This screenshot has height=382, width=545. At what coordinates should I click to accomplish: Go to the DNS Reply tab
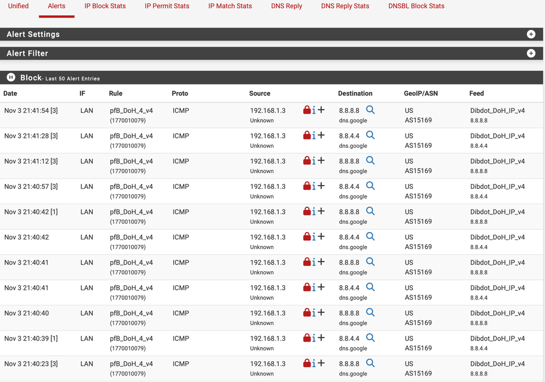[286, 6]
